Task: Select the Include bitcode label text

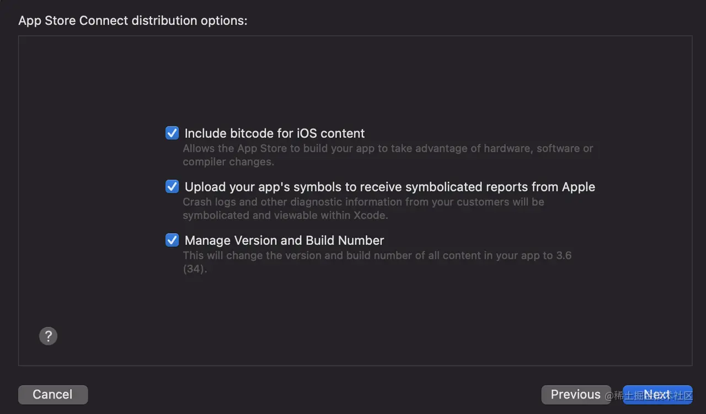Action: [x=274, y=133]
